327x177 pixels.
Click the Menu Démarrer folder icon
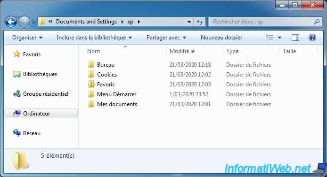(x=91, y=94)
